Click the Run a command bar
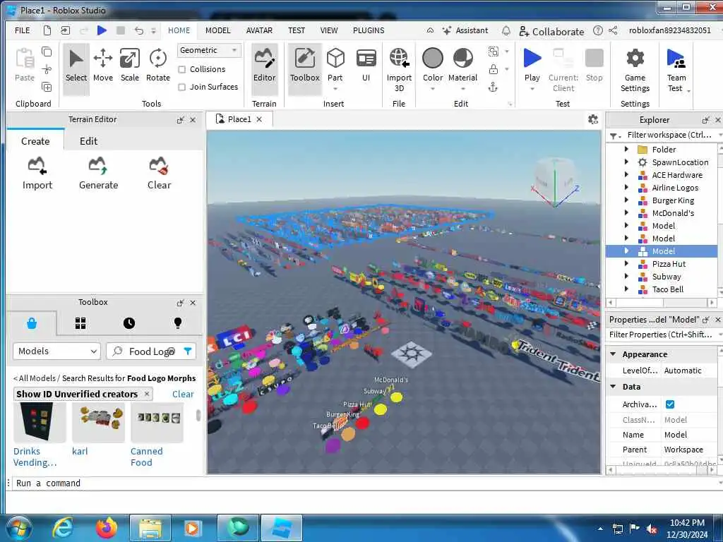 [x=364, y=483]
